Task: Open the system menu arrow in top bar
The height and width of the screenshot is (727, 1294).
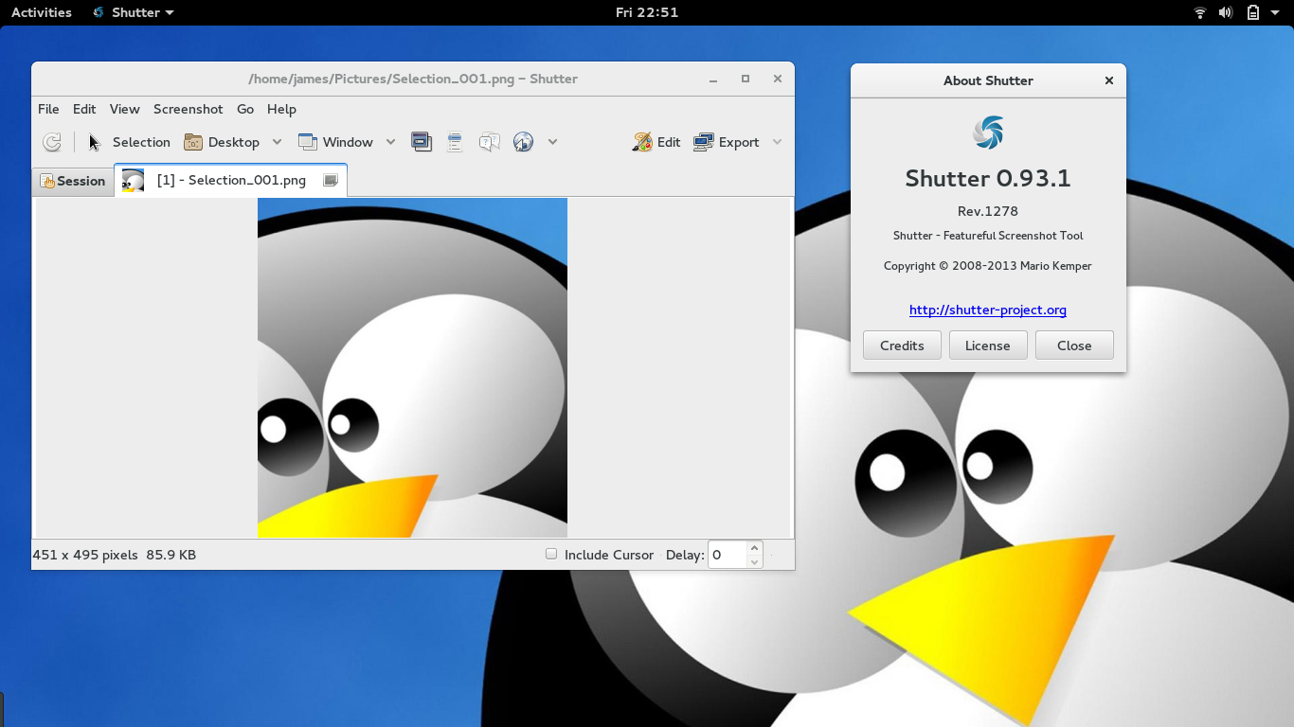Action: [x=1276, y=12]
